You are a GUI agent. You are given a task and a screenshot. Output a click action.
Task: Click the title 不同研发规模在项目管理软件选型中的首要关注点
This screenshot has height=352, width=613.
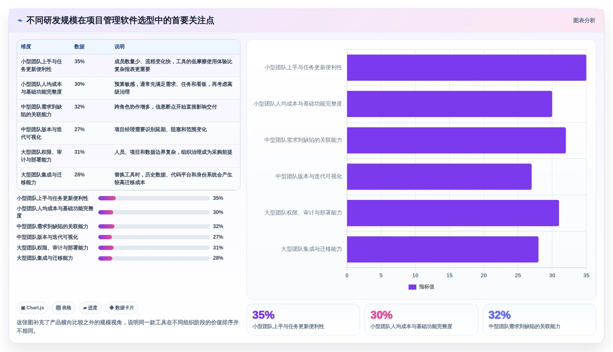(x=120, y=21)
